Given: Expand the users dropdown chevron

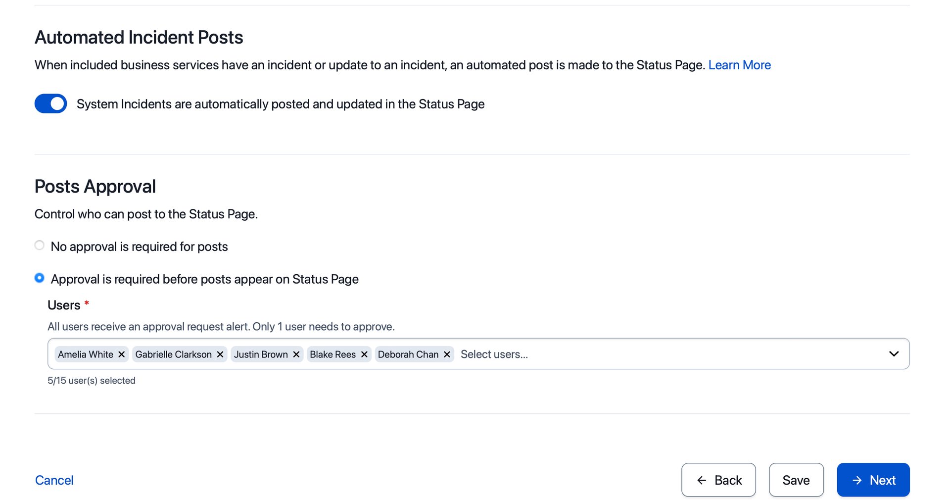Looking at the screenshot, I should pos(894,354).
